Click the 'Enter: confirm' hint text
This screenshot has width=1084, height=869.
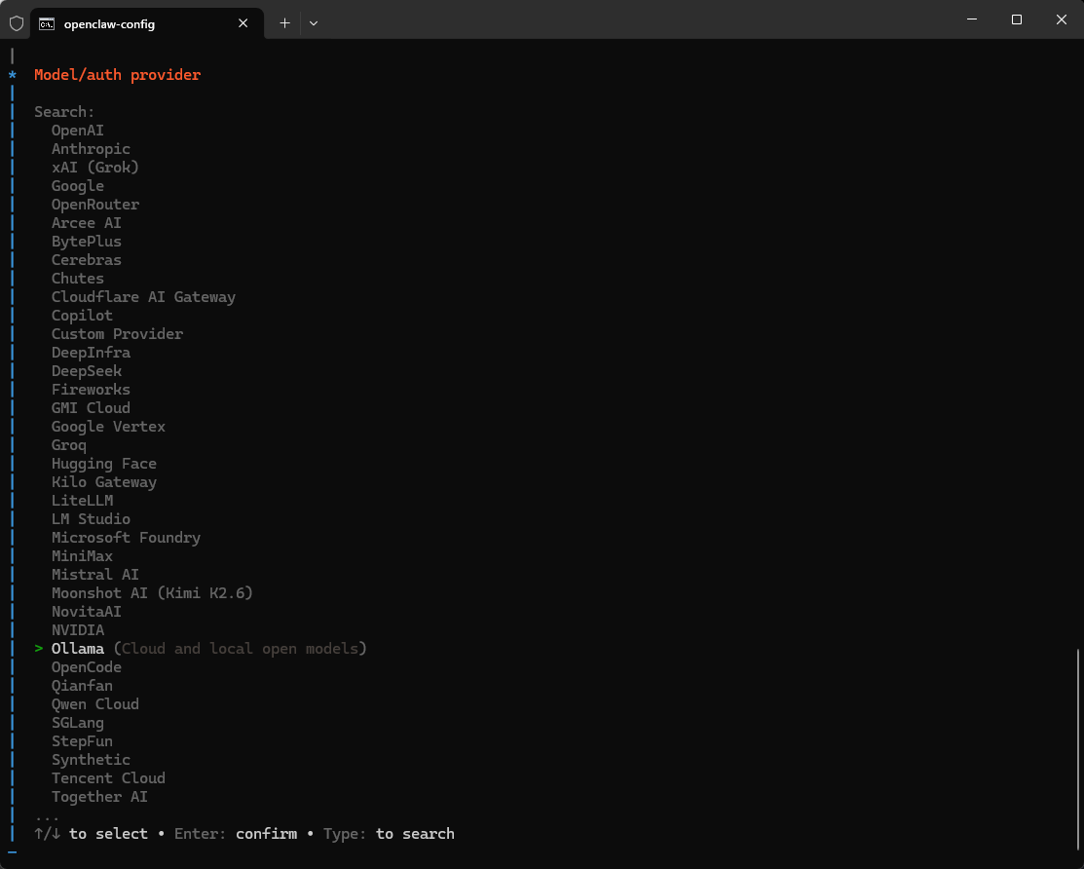pos(236,835)
